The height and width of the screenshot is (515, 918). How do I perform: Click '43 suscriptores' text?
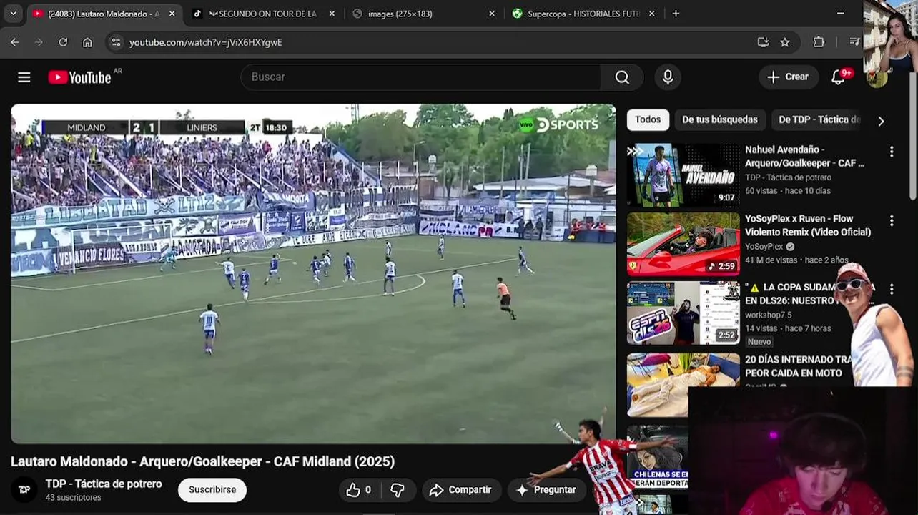click(x=73, y=498)
